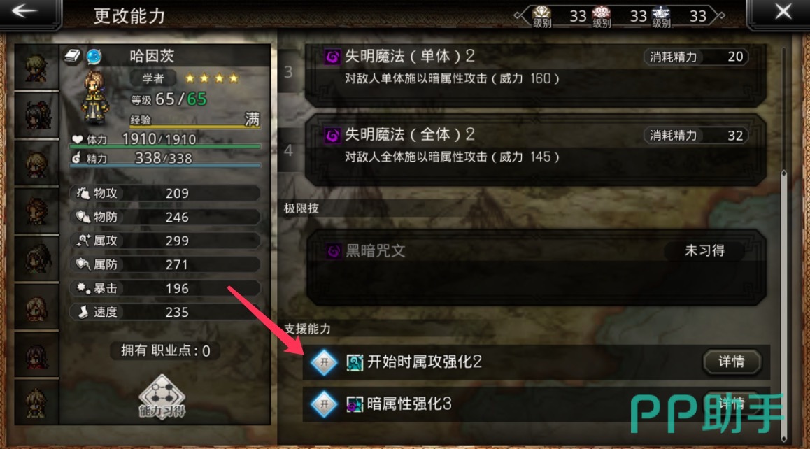810x449 pixels.
Task: Select skill slot 失明魔法（单体）2
Action: 535,73
